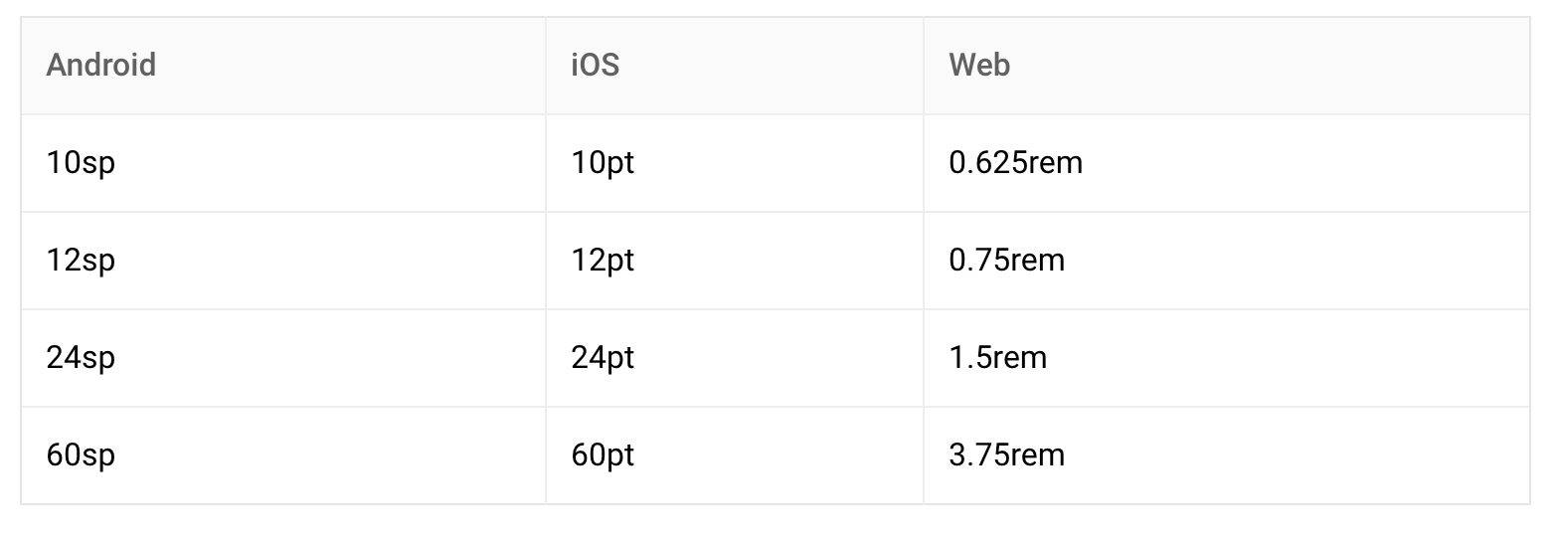
Task: Select the 60sp cell
Action: [x=283, y=455]
